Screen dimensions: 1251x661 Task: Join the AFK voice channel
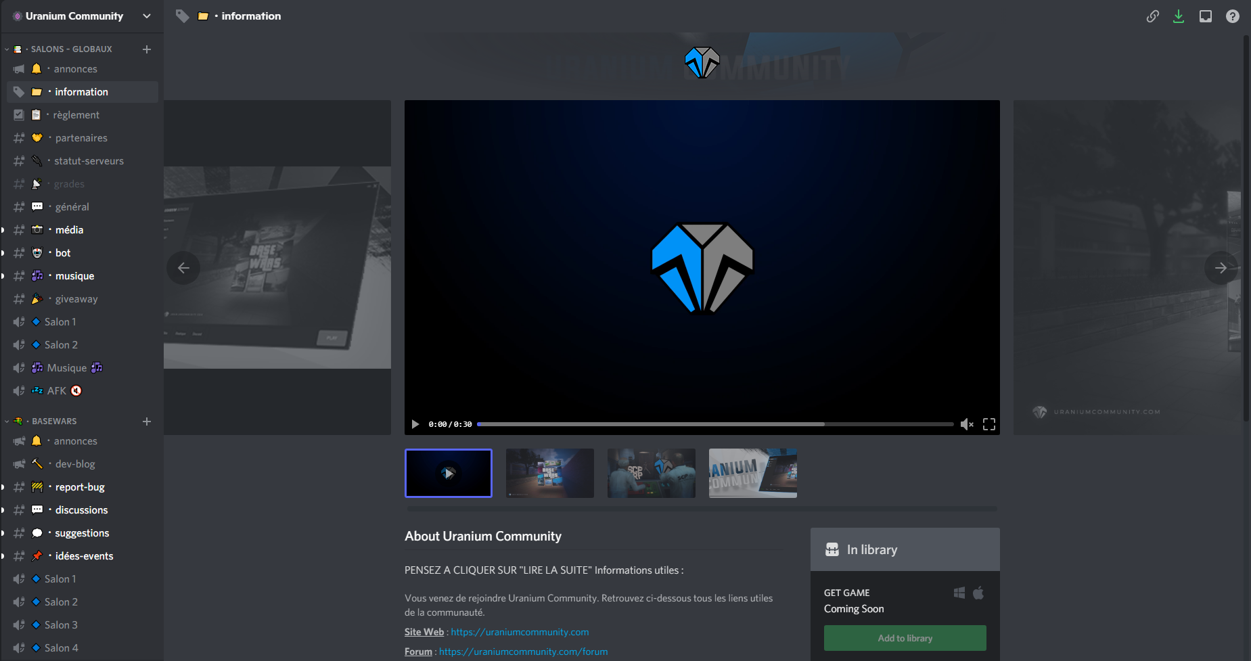[82, 391]
